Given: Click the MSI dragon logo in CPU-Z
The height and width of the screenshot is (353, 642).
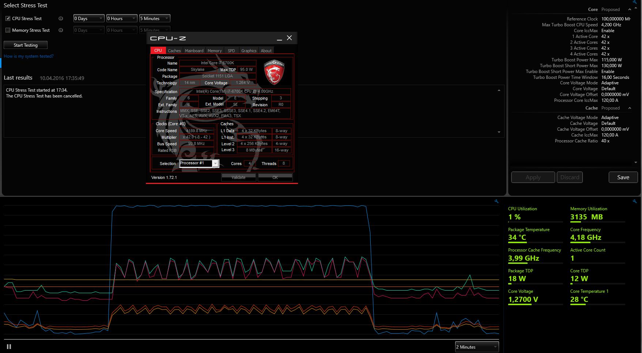Looking at the screenshot, I should click(274, 72).
